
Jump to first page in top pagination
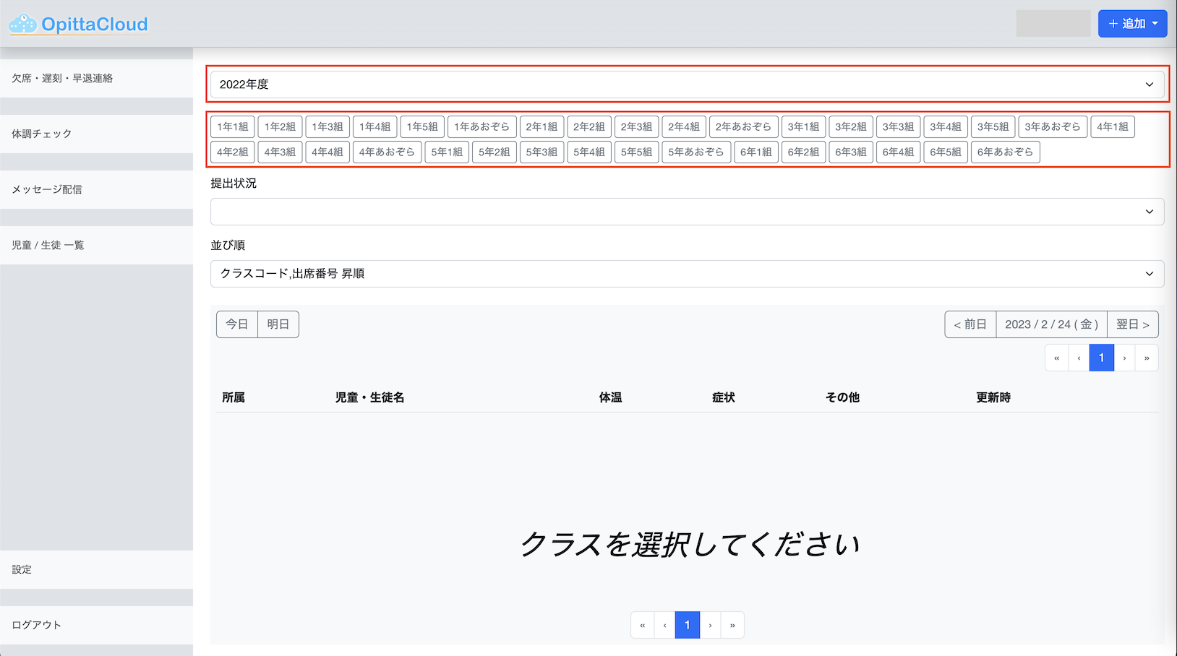1056,358
